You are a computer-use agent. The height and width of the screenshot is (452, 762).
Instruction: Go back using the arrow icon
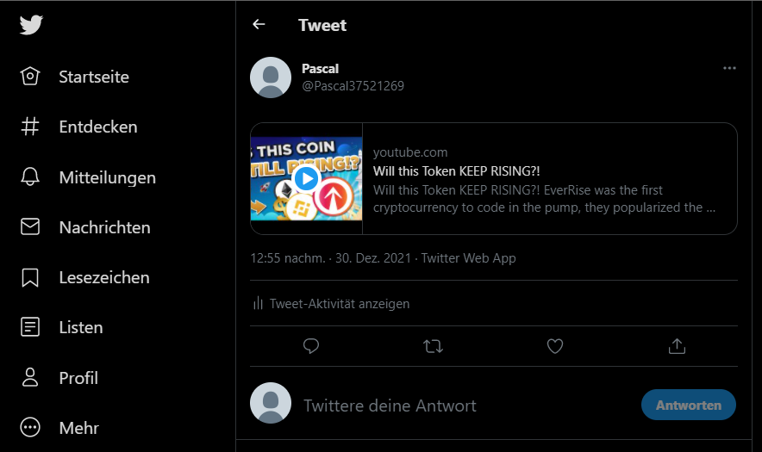[x=259, y=24]
